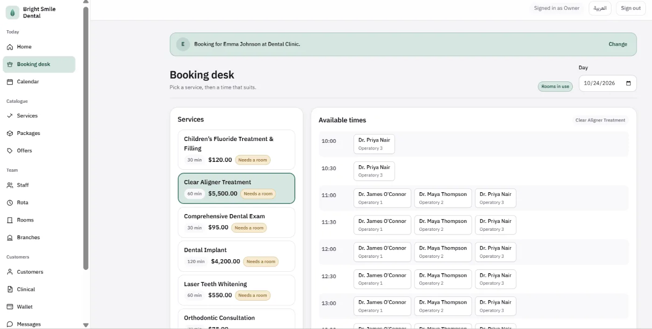Click the Sign out button
Viewport: 652px width, 329px height.
[631, 8]
